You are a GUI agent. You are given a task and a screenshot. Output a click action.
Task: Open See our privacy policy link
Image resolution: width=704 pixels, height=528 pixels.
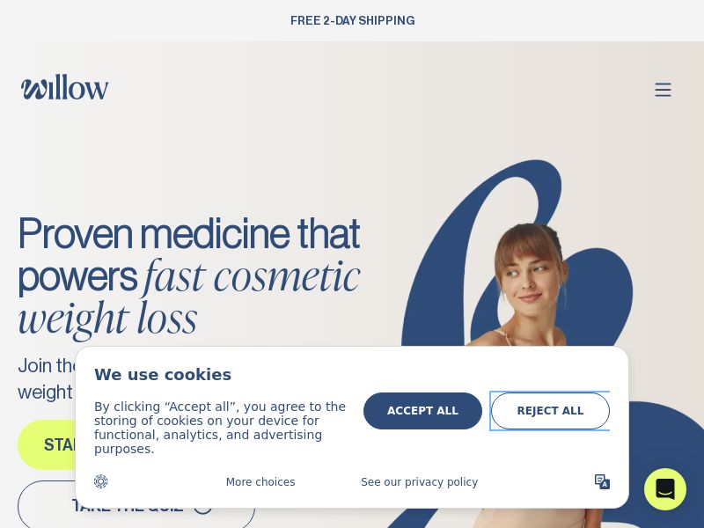click(x=420, y=481)
